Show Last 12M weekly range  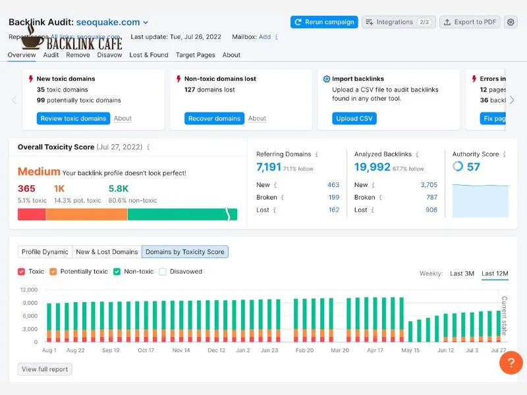[495, 273]
